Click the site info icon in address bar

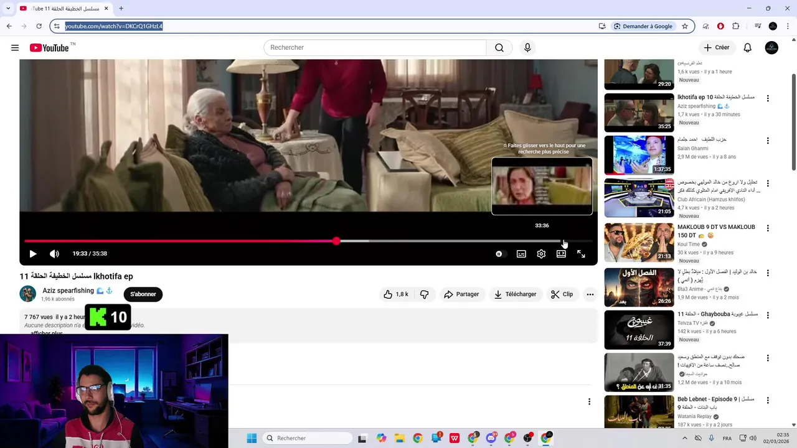pos(57,26)
